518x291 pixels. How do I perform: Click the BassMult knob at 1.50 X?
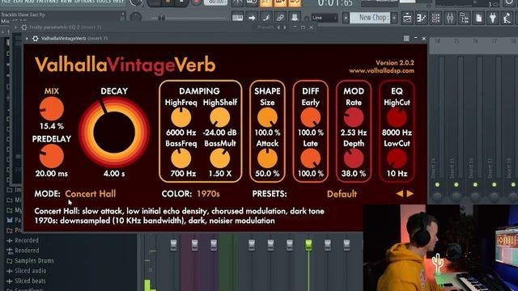pos(219,158)
